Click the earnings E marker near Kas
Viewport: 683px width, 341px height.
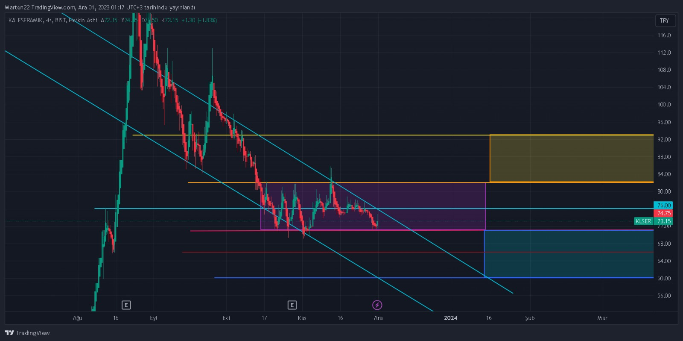tap(292, 305)
